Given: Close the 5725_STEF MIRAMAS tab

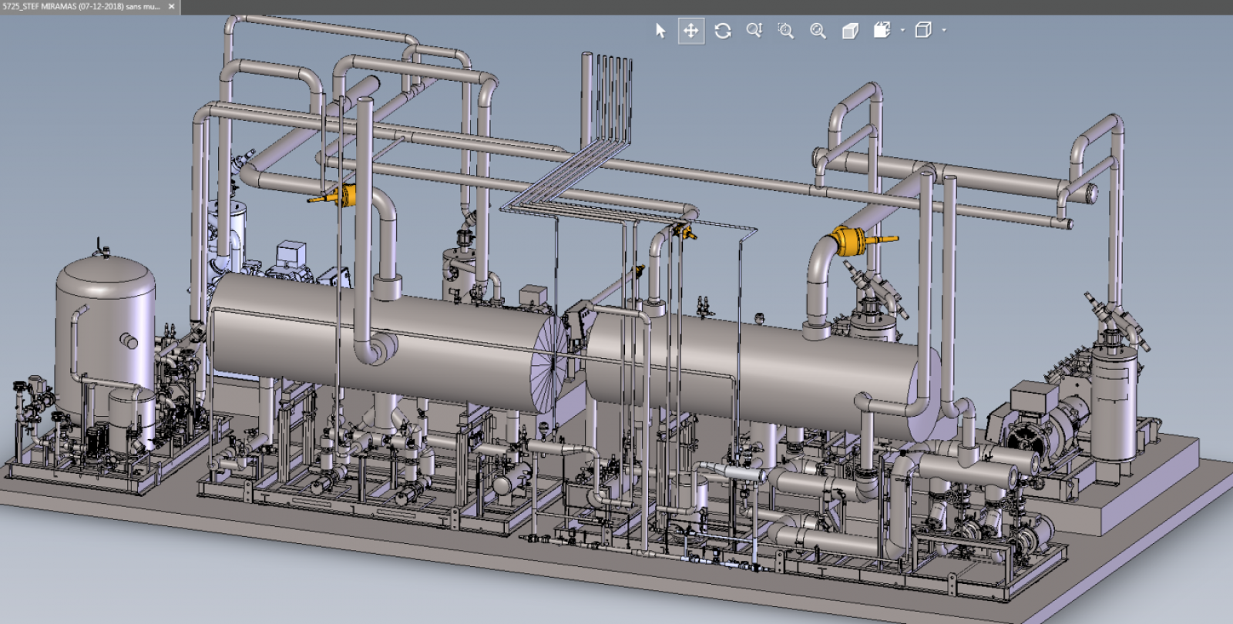Looking at the screenshot, I should (171, 6).
